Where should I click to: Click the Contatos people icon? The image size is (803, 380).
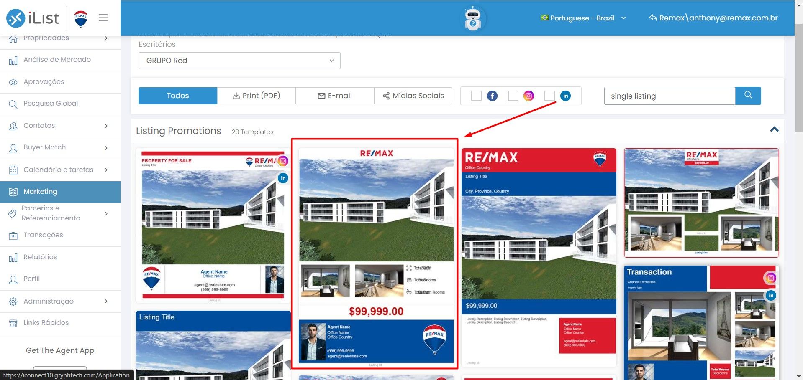coord(13,126)
